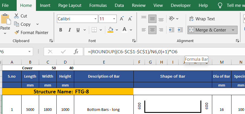245x114 pixels.
Task: Open the font size 11 dropdown
Action: pyautogui.click(x=114, y=19)
